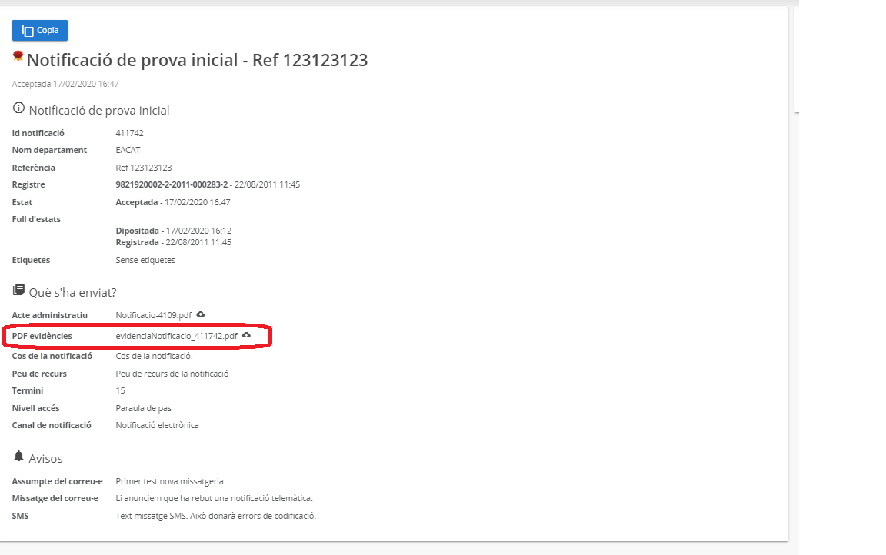
Task: Select the 'Text missatge SMS' value
Action: point(216,516)
